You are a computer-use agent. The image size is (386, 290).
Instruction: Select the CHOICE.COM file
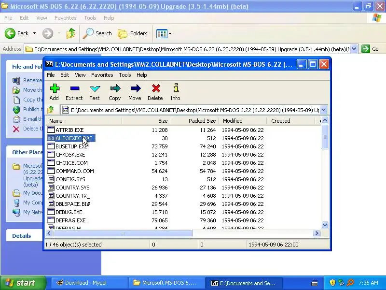click(x=71, y=163)
